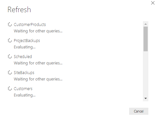Select the CustomerProducts query name
The image size is (157, 117).
coord(30,25)
